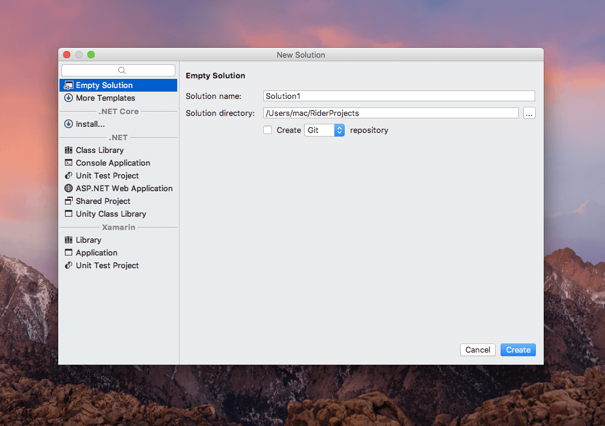Click the Install download icon under .NET Core
The image size is (605, 426).
[x=69, y=124]
